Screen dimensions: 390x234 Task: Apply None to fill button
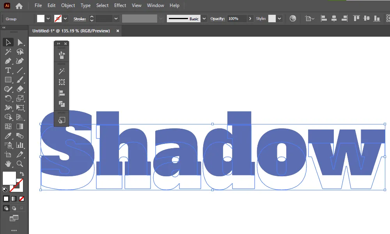[21, 199]
